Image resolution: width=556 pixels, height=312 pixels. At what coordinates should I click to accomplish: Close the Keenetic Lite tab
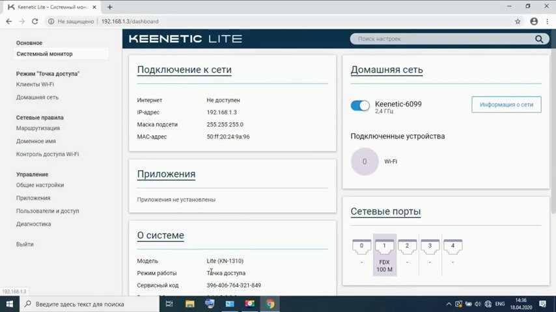tap(94, 7)
